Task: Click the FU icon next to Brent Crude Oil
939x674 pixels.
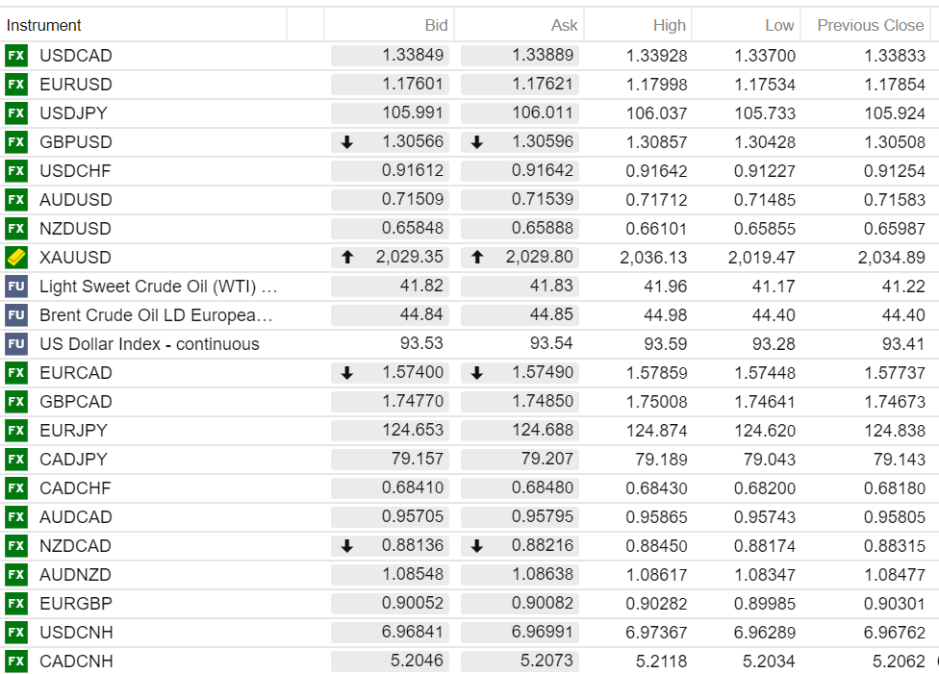Action: [16, 315]
